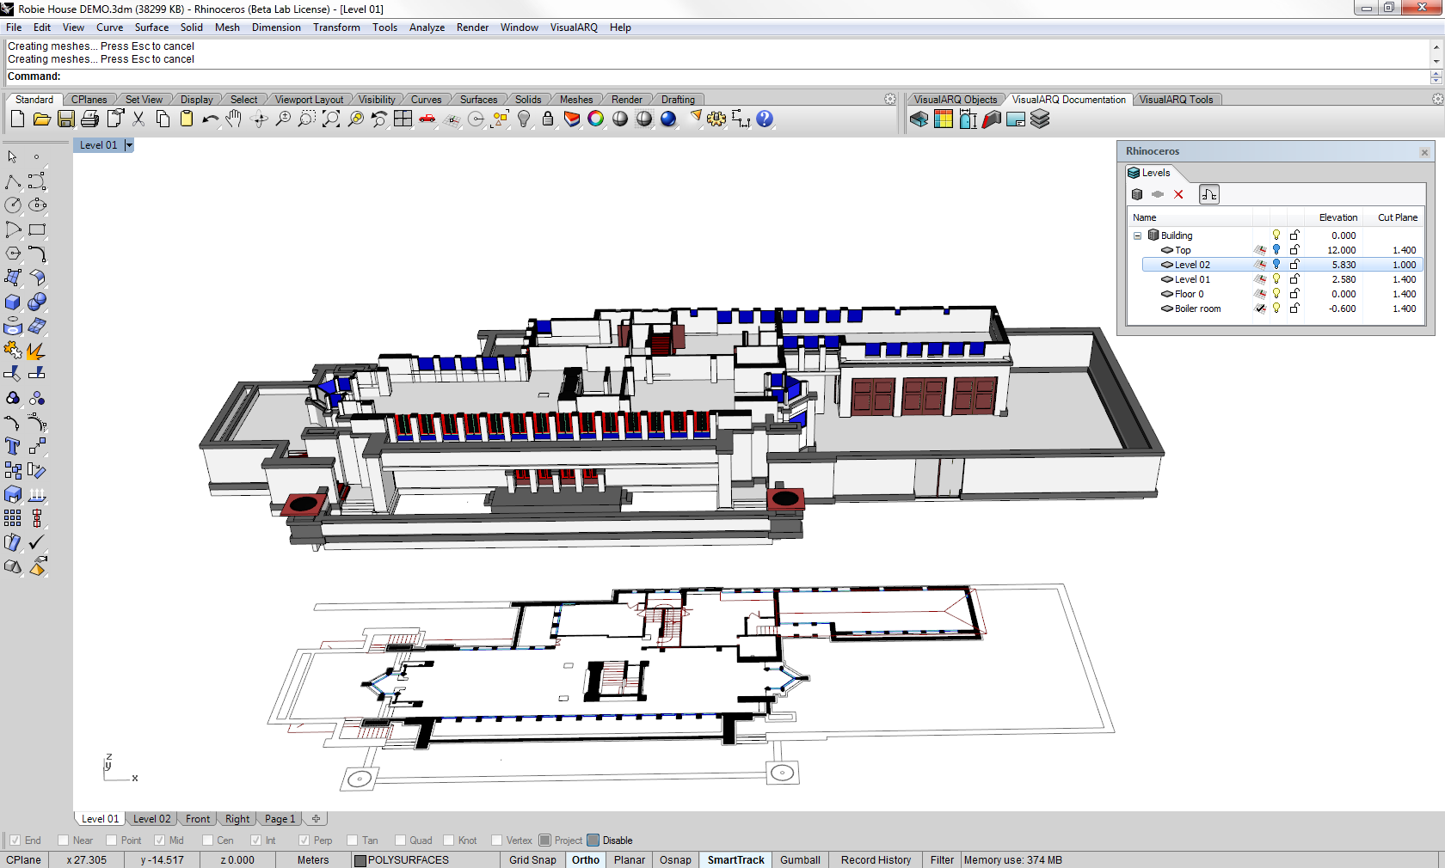Select the Box solid tool in sidebar
The width and height of the screenshot is (1445, 868).
[13, 303]
